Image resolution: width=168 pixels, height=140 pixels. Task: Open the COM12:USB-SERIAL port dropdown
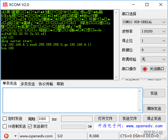tap(144, 22)
